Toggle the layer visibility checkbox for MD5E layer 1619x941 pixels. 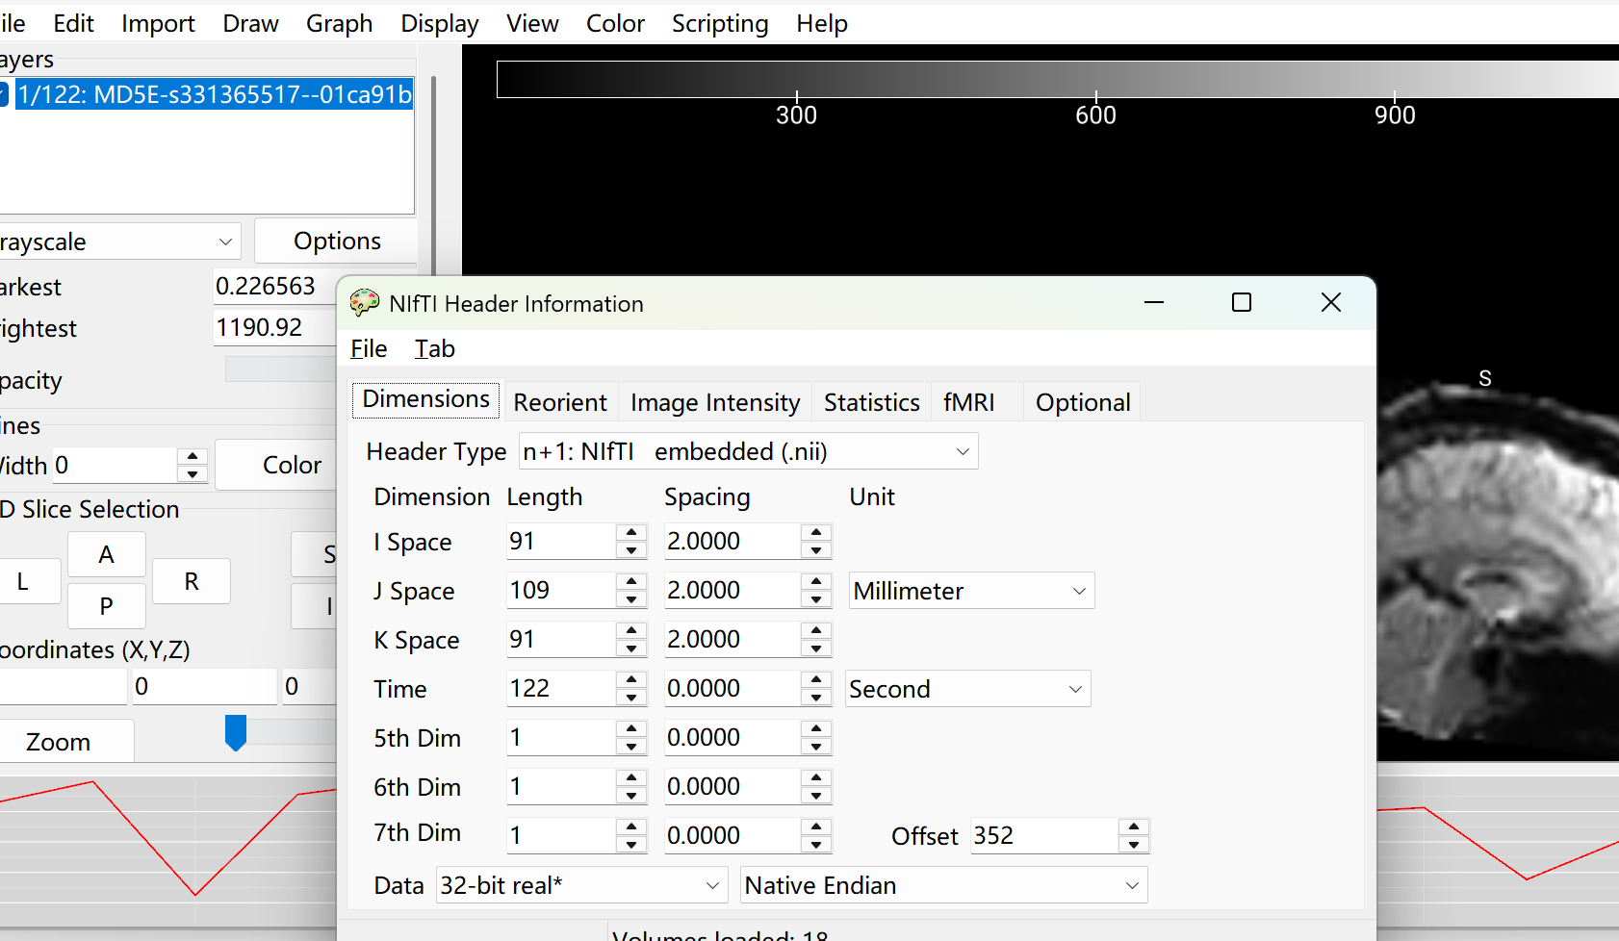tap(4, 94)
